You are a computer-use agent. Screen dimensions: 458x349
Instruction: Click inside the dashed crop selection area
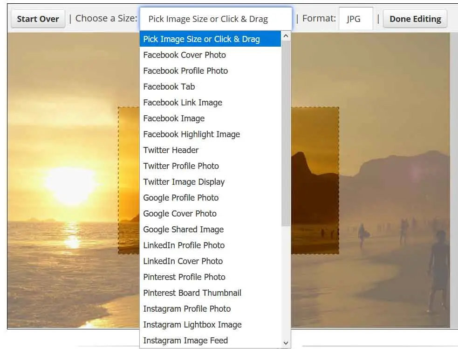[x=315, y=181]
